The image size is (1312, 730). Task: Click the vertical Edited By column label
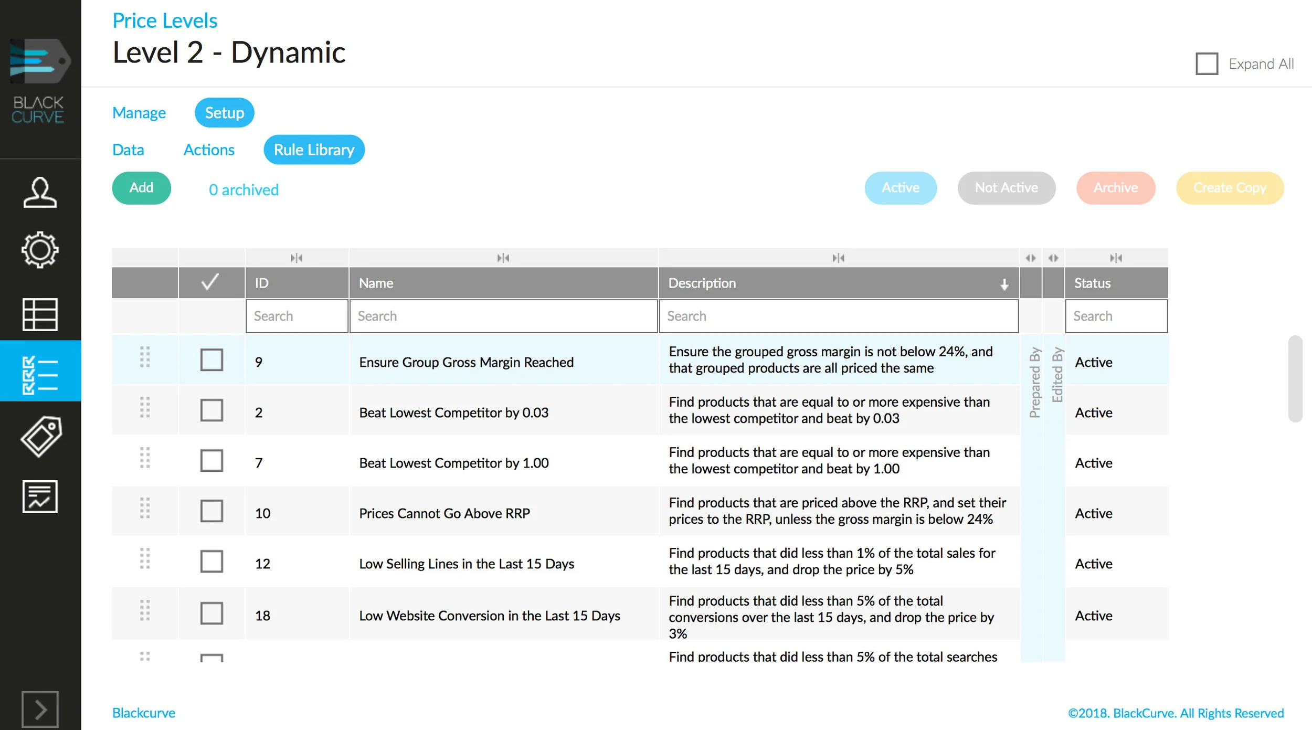point(1057,374)
